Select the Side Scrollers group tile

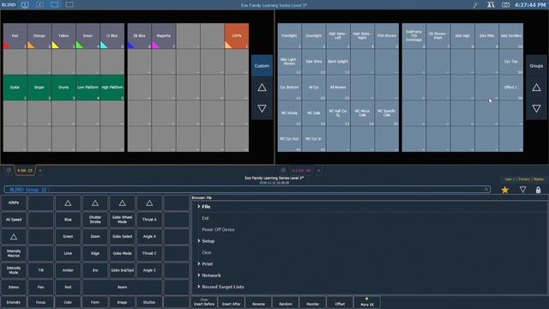(511, 36)
